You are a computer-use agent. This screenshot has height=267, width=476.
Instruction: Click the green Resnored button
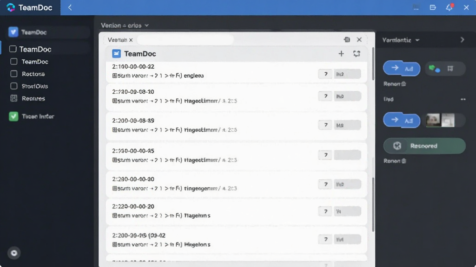pos(424,146)
